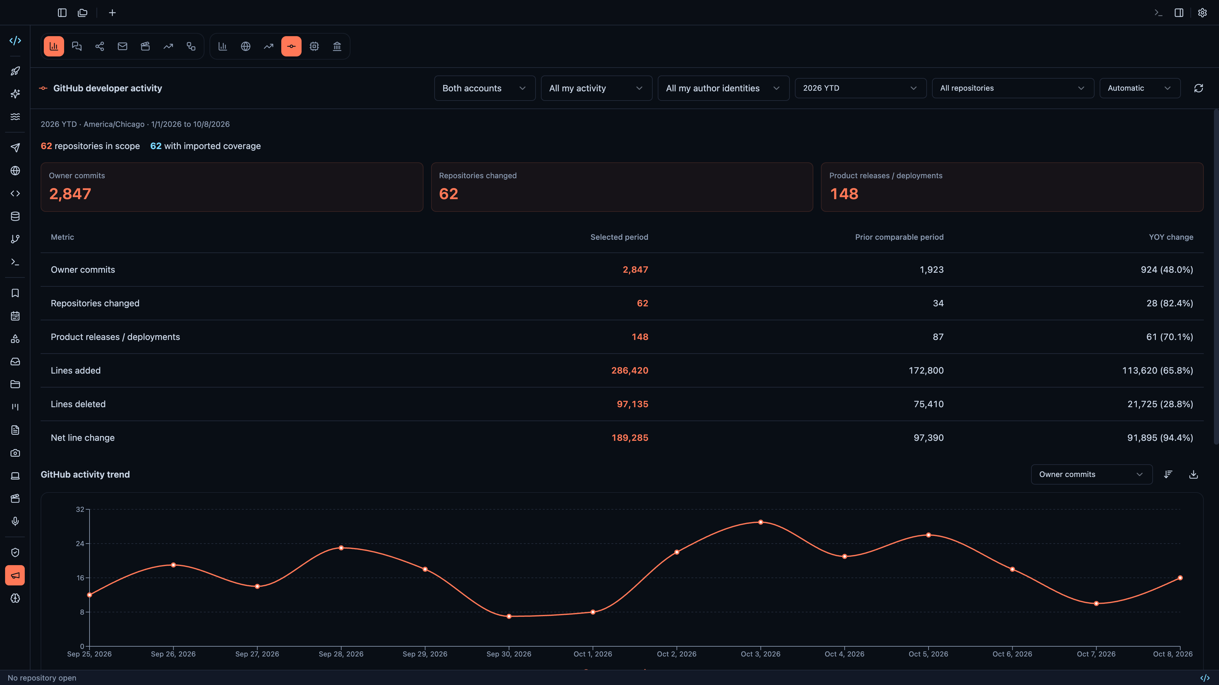Click the sort icon beside Owner commits dropdown

point(1168,474)
